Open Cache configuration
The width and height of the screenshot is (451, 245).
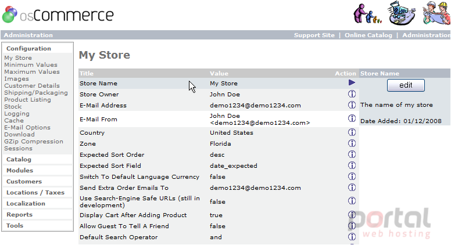click(14, 121)
